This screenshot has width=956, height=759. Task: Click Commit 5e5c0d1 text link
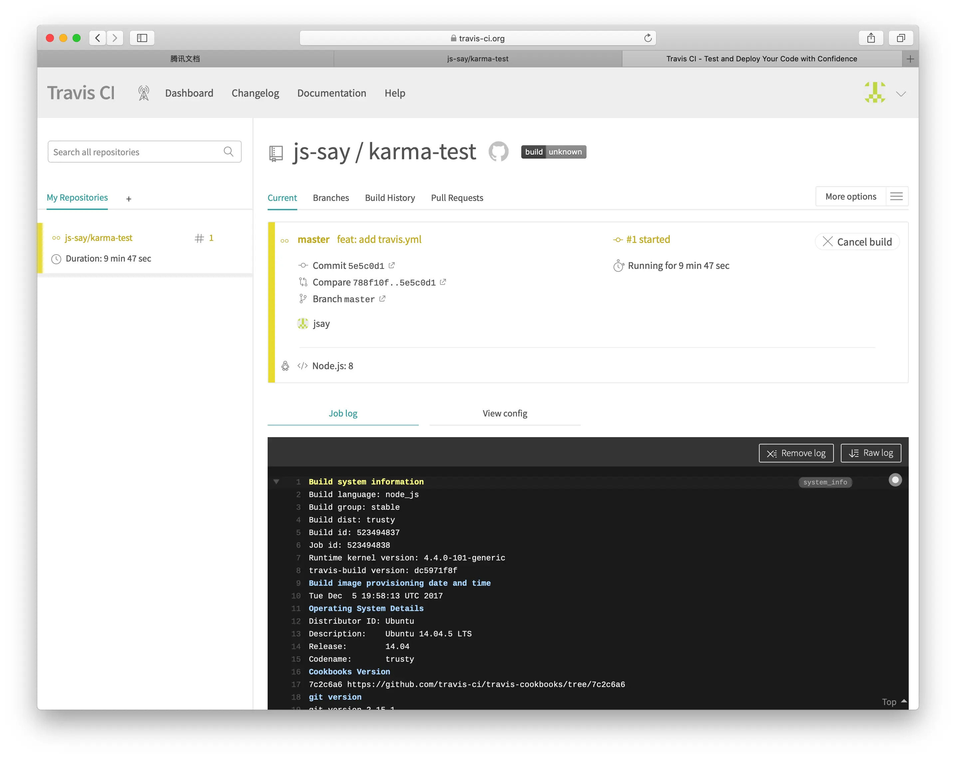tap(348, 266)
